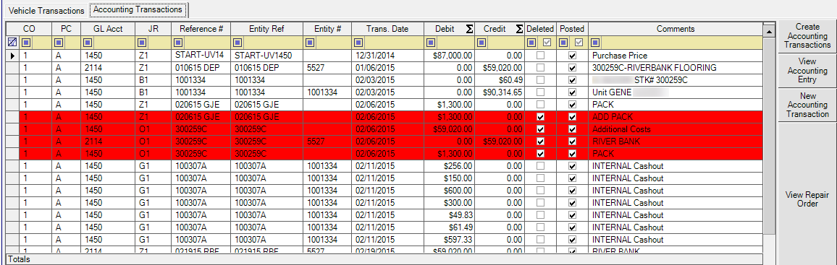Click the Purchase Price comment cell
Image resolution: width=837 pixels, height=265 pixels.
coord(676,56)
